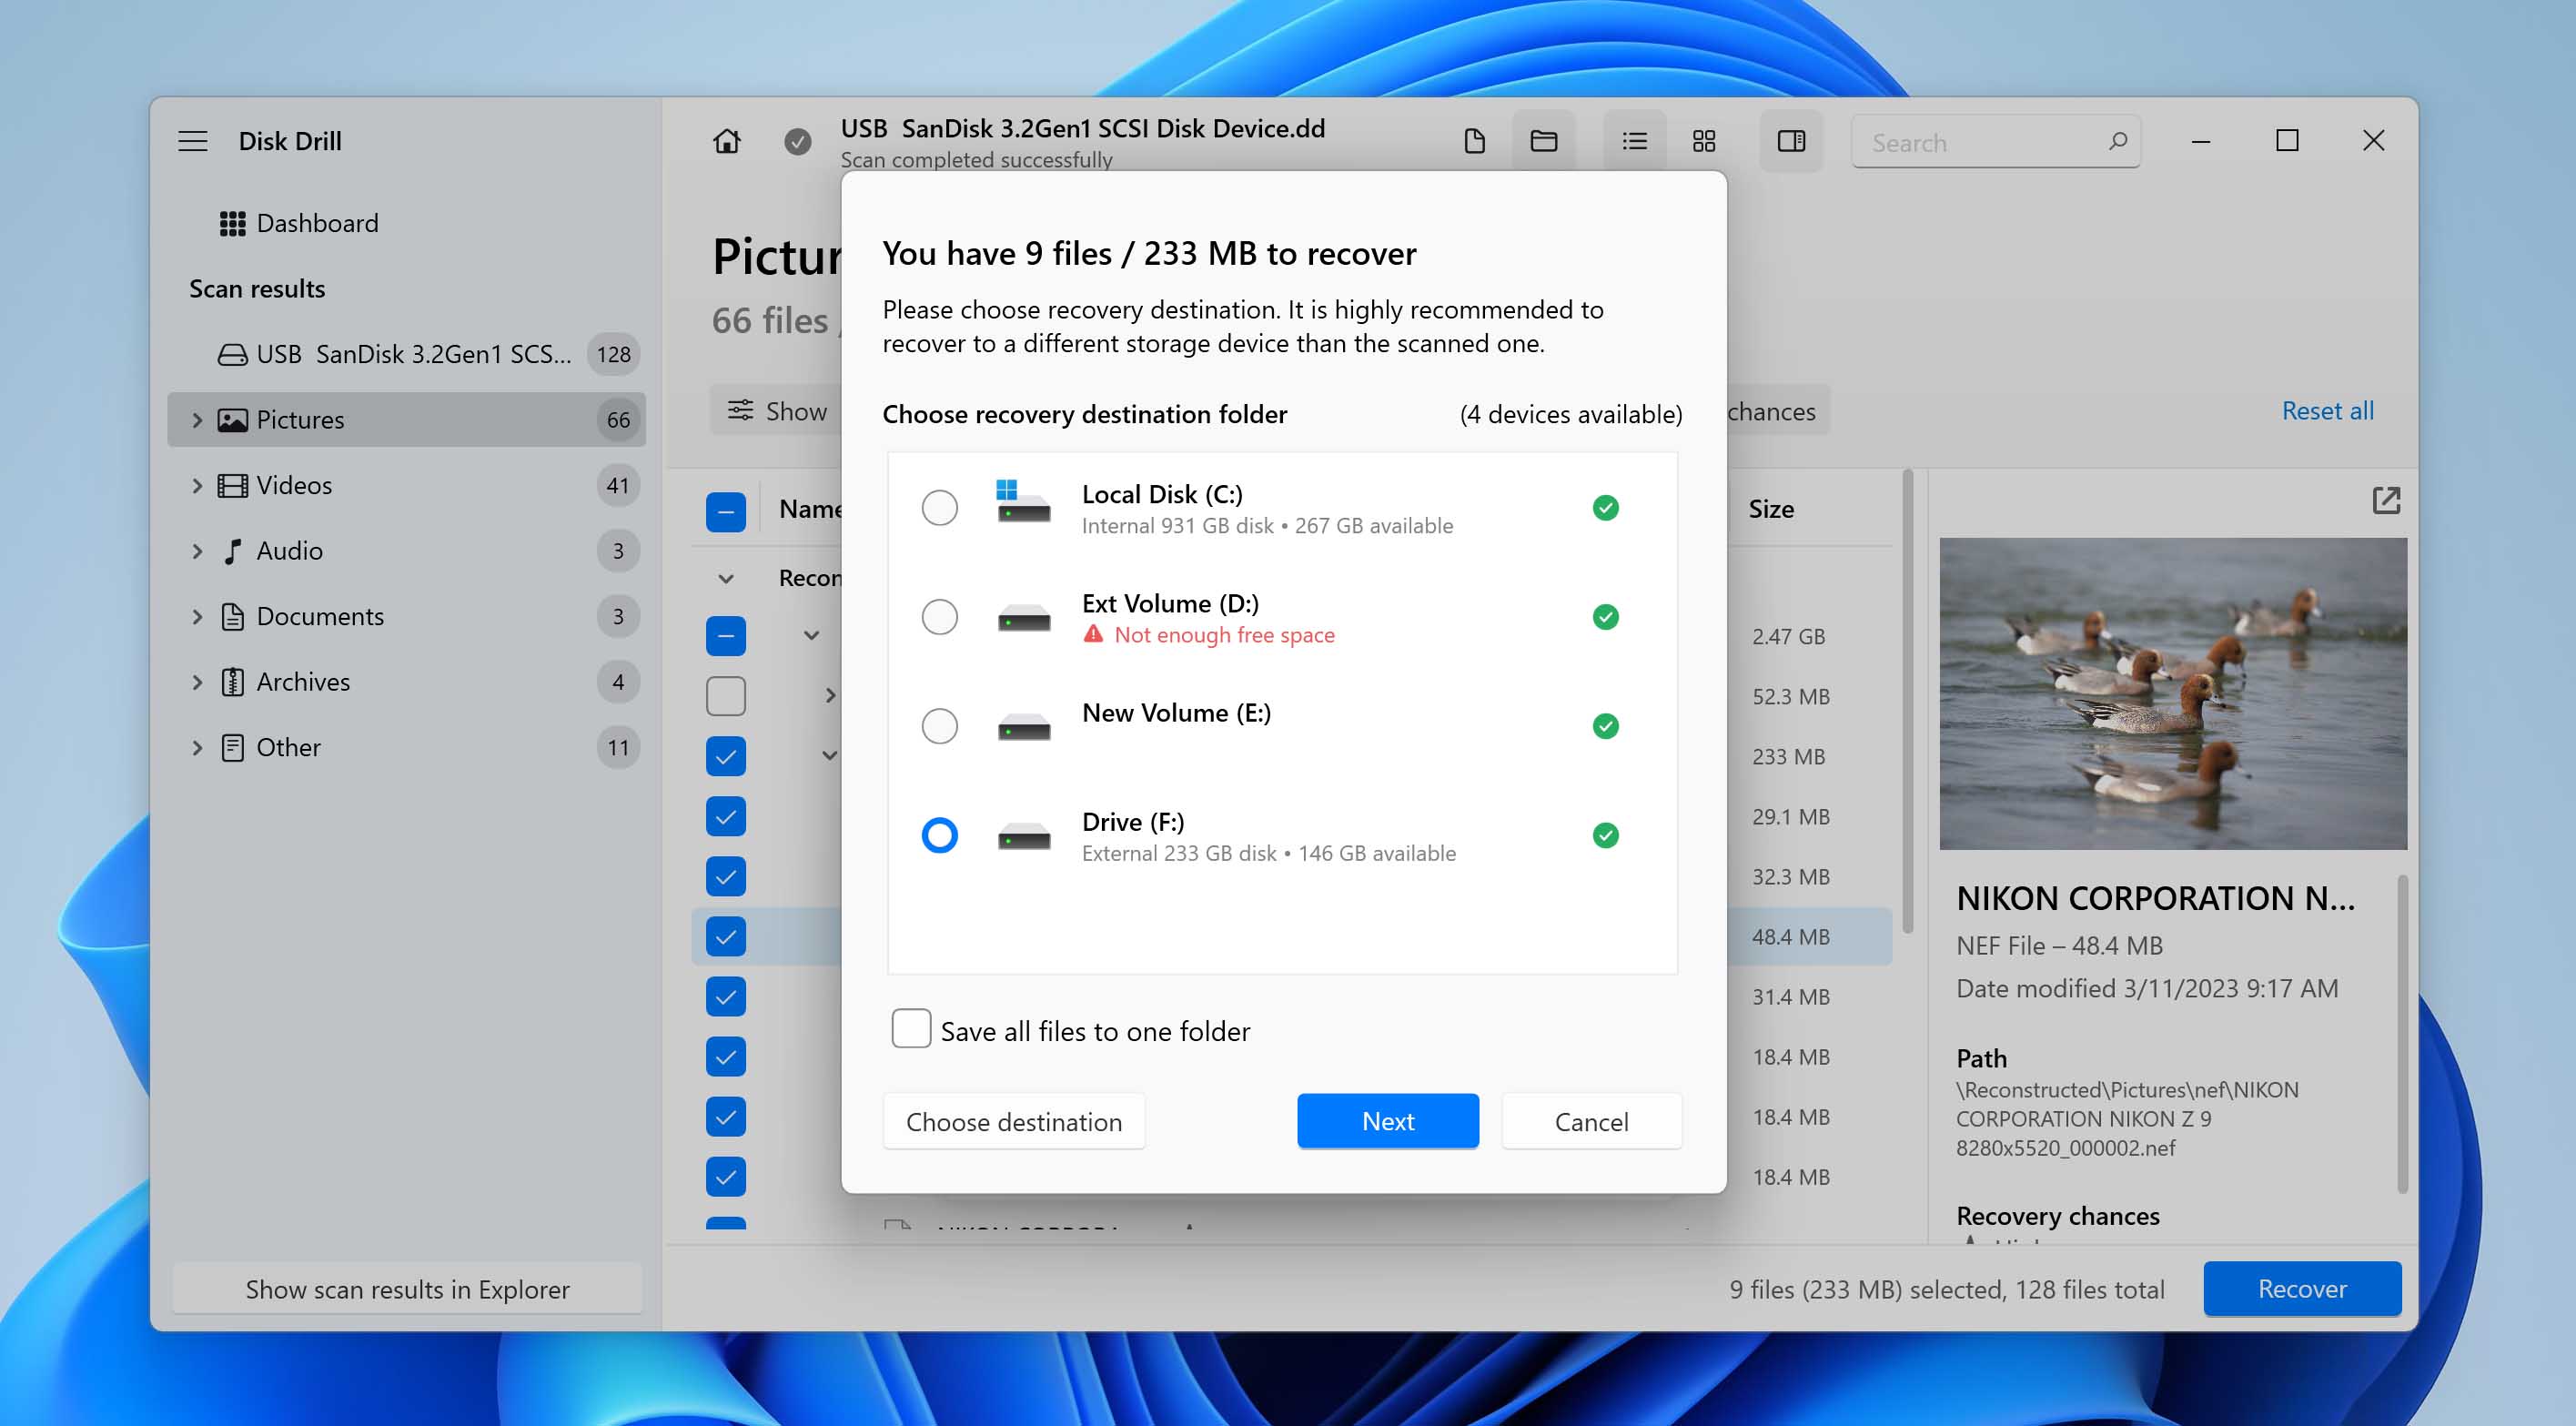
Task: Click the Reset all link
Action: pyautogui.click(x=2327, y=411)
